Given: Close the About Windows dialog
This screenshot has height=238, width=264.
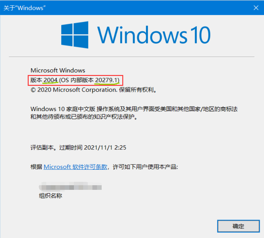Looking at the screenshot, I should coord(256,8).
